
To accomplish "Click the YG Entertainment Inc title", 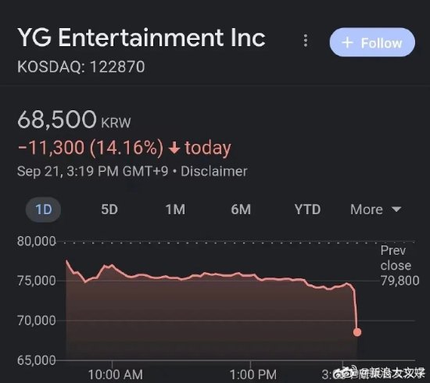I will (142, 38).
